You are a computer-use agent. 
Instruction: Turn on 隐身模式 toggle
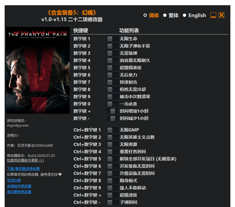point(113,181)
